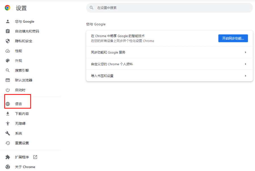Click the Chrome icon beside 关于 Chrome

[8, 167]
